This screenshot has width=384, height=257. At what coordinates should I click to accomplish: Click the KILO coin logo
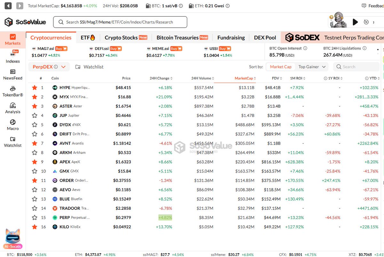(55, 227)
